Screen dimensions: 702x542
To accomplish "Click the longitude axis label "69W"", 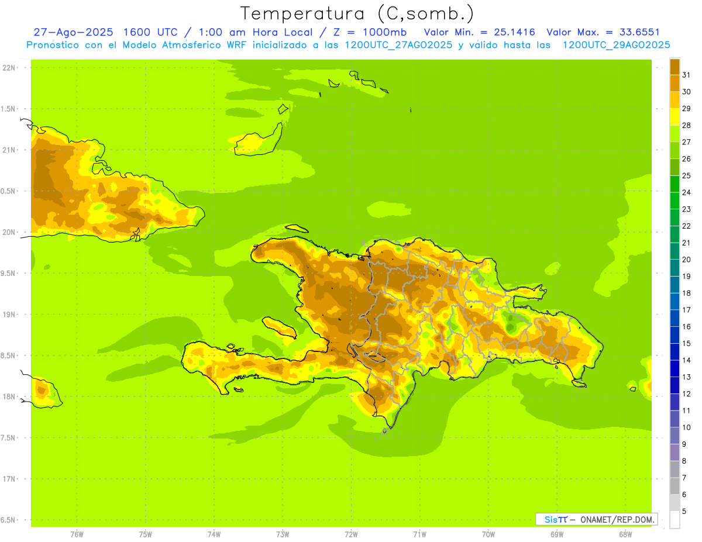I will pos(557,534).
